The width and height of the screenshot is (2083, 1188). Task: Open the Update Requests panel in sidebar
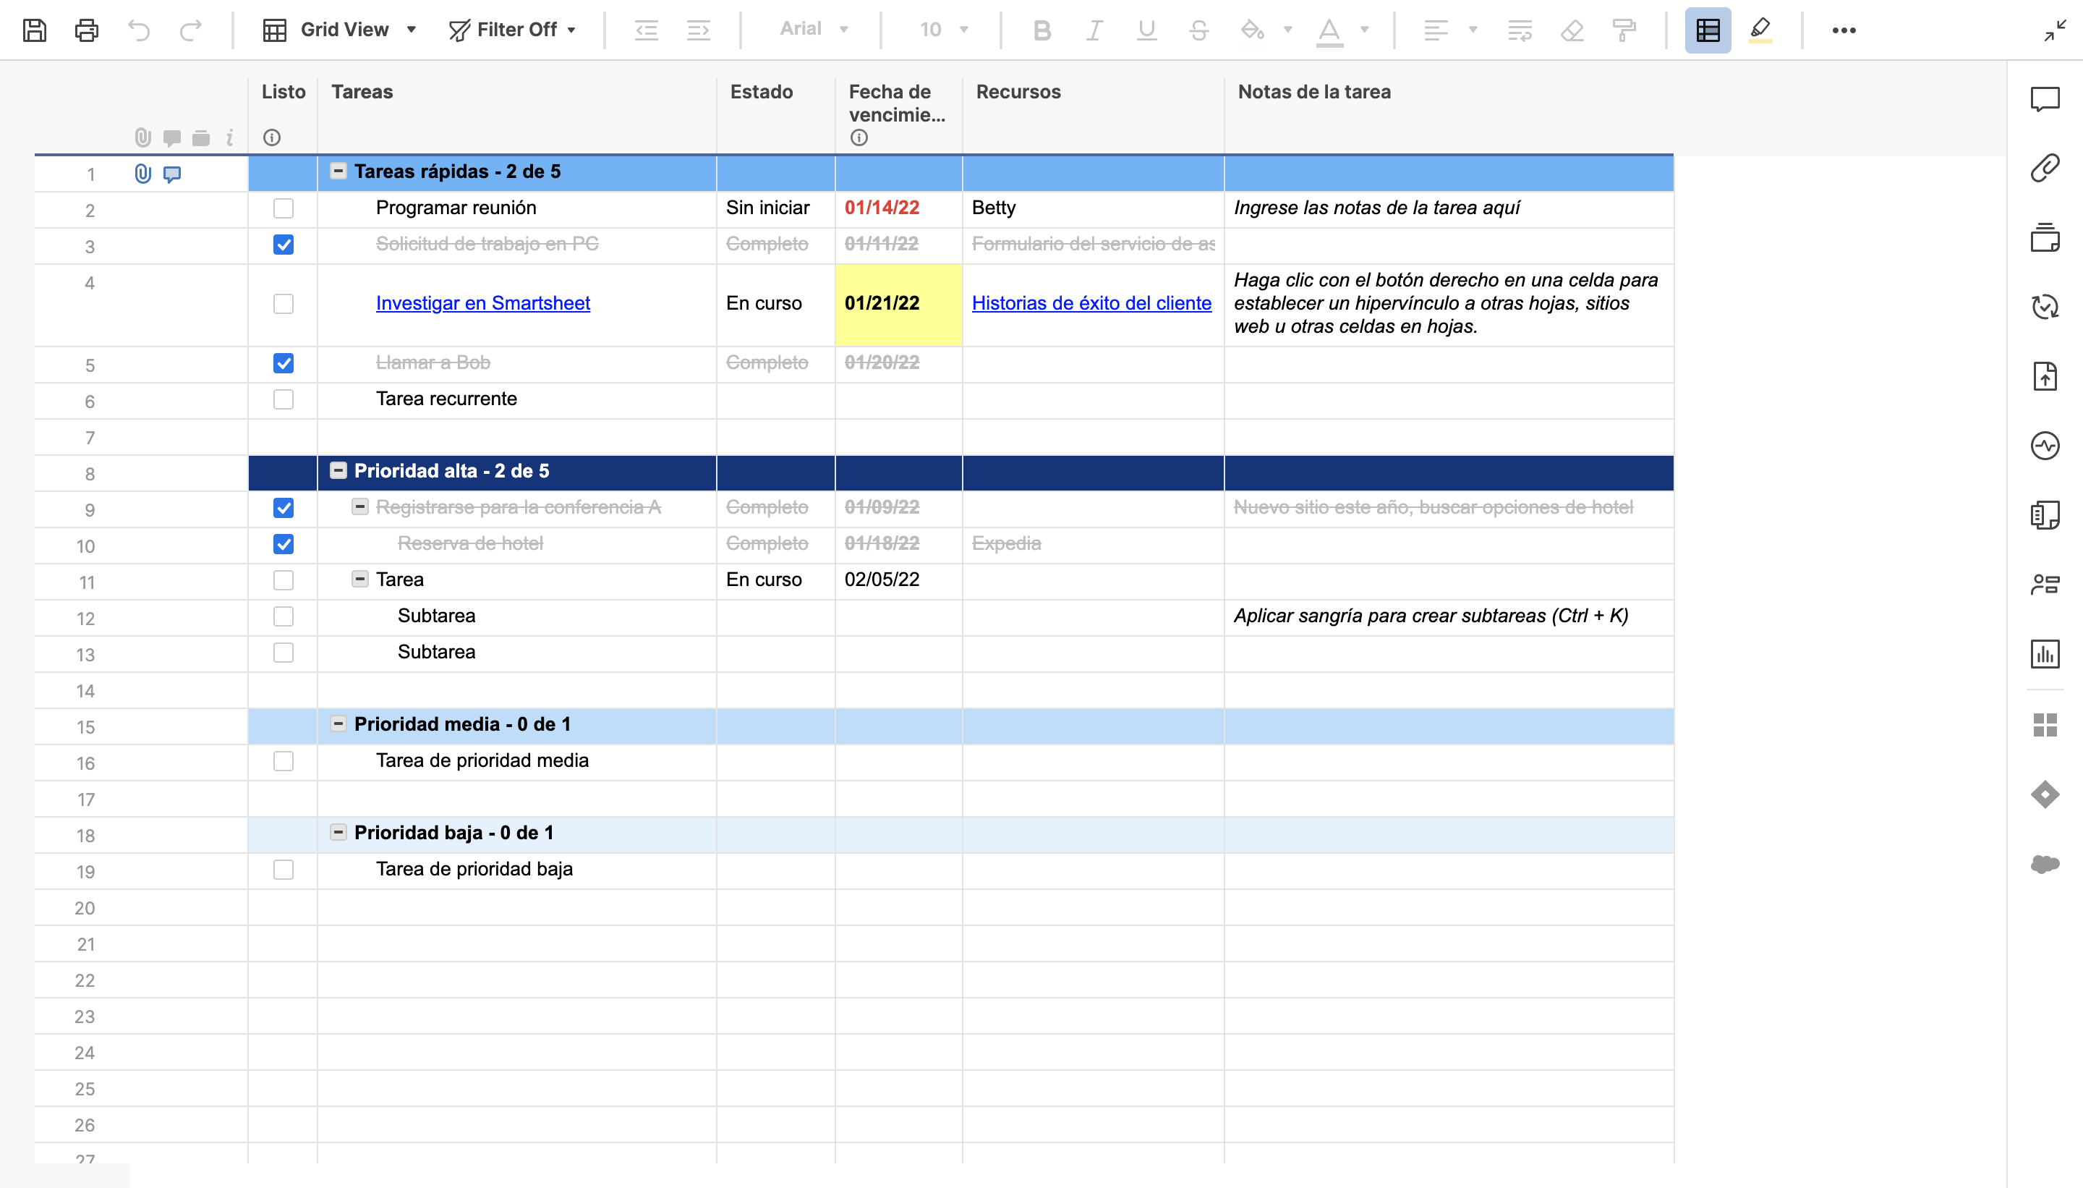[x=2045, y=307]
